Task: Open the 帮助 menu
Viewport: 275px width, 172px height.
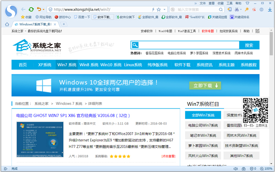Action: click(x=238, y=3)
